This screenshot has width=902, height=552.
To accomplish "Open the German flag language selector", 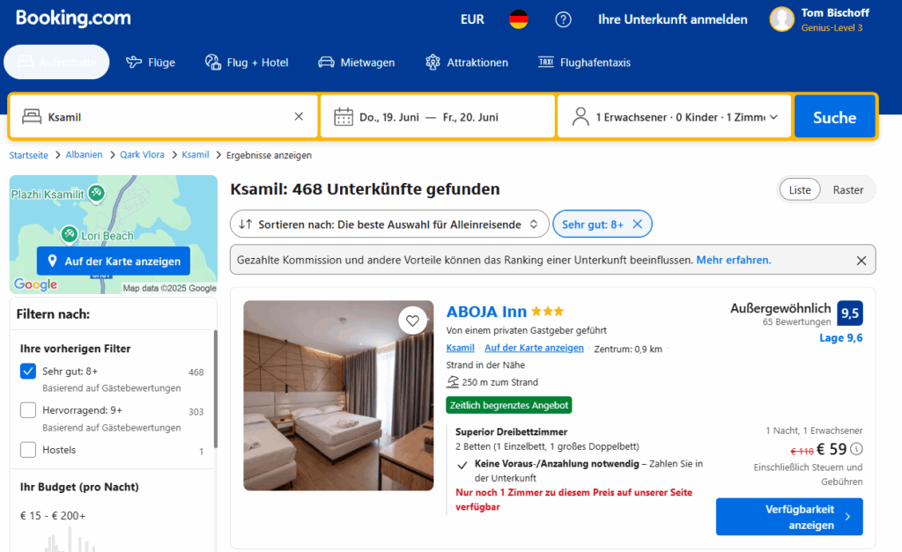I will point(518,19).
